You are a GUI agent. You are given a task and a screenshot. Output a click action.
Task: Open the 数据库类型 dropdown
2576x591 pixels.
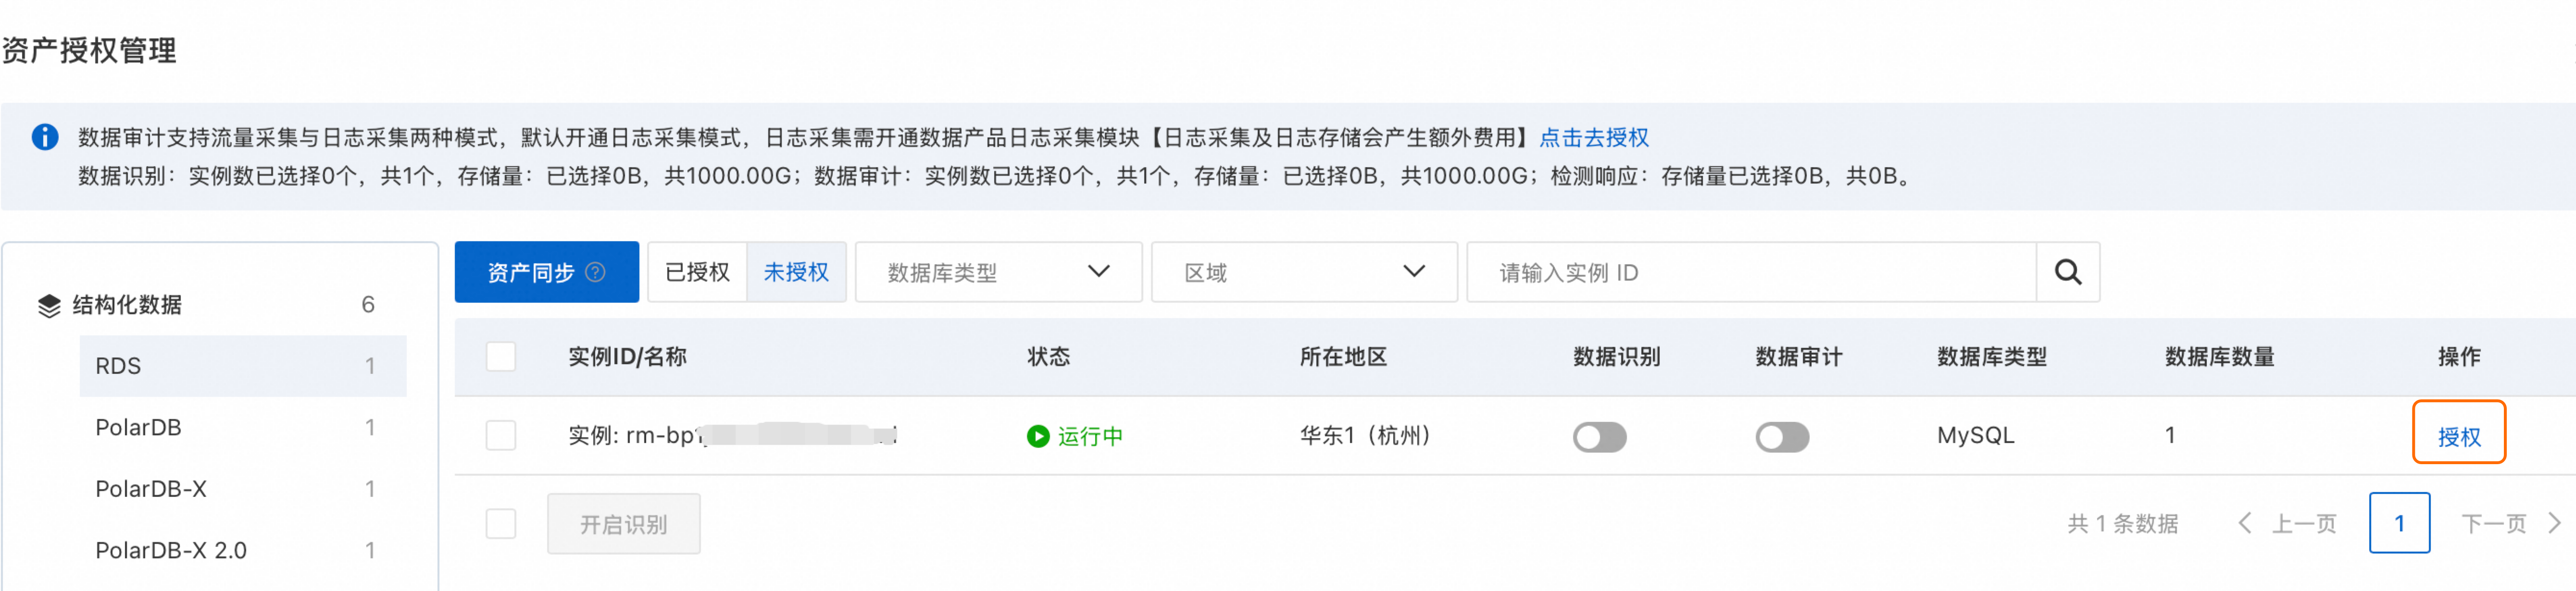[998, 272]
